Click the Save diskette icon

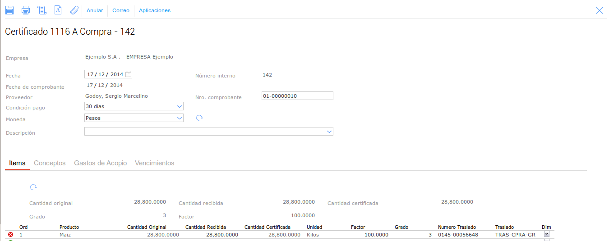point(9,10)
